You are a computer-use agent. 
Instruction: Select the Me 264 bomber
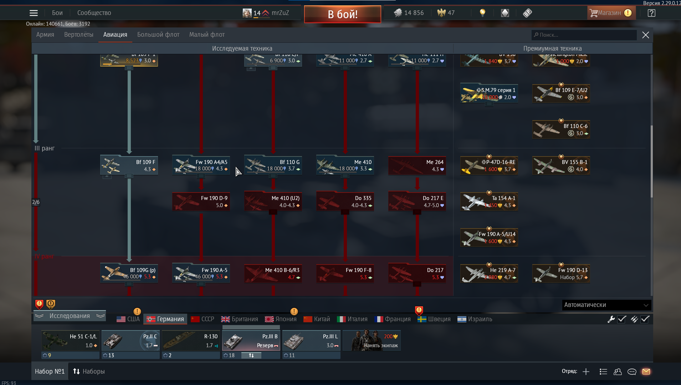point(417,165)
